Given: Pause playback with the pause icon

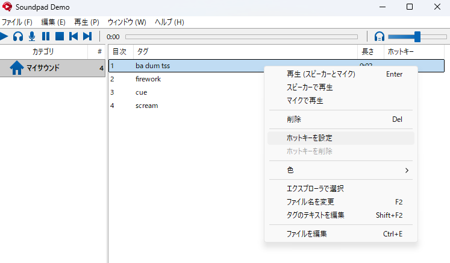Looking at the screenshot, I should (x=46, y=36).
